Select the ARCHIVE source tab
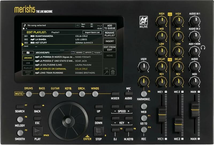This screenshot has height=145, width=214. (28, 58)
